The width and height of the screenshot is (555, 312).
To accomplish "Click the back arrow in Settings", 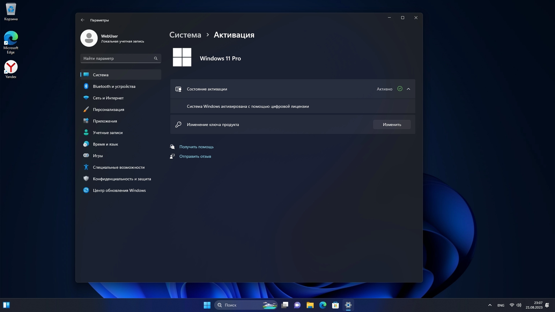I will (83, 20).
